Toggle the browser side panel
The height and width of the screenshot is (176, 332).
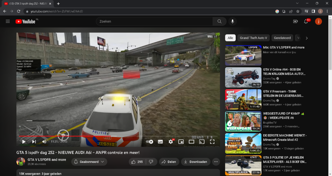pyautogui.click(x=313, y=11)
